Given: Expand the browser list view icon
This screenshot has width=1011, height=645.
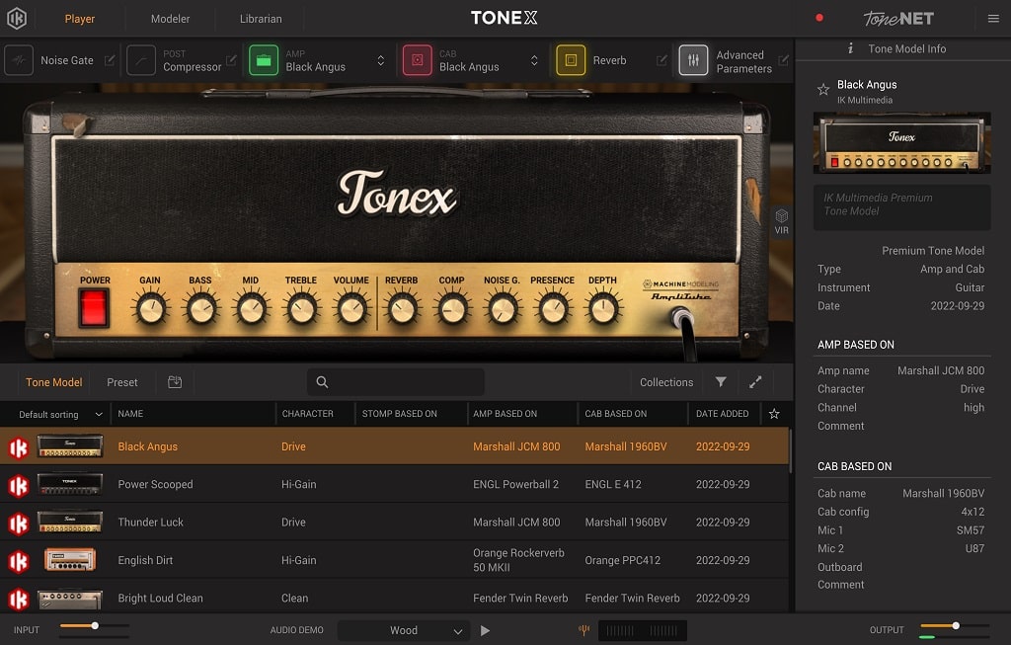Looking at the screenshot, I should 755,382.
